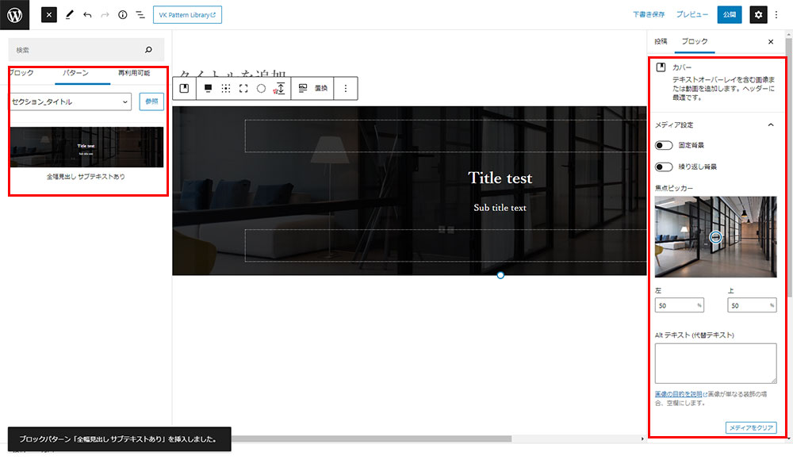Open the セクション_タイトル pattern category dropdown

click(71, 101)
